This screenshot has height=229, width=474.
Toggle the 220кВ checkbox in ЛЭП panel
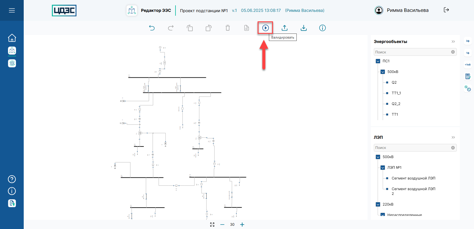pos(378,204)
